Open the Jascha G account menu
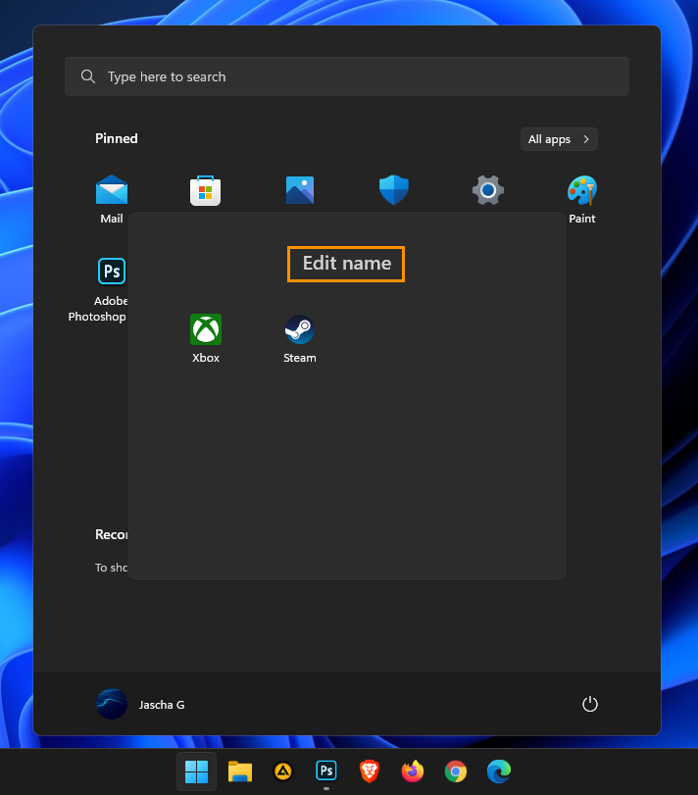Viewport: 698px width, 795px height. (x=140, y=704)
